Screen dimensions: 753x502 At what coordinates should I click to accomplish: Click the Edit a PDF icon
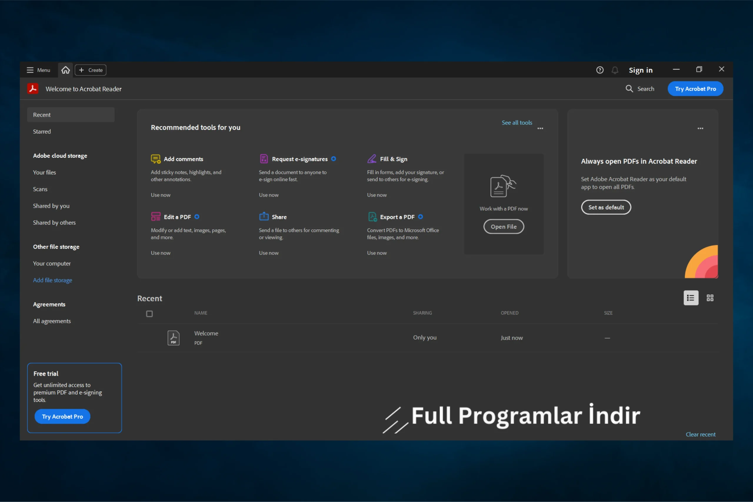coord(156,217)
